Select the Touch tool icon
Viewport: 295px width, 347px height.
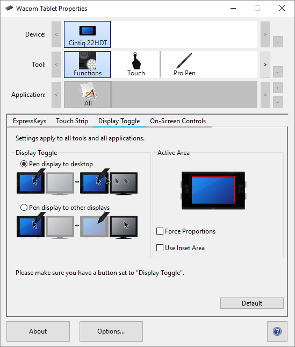(x=136, y=65)
